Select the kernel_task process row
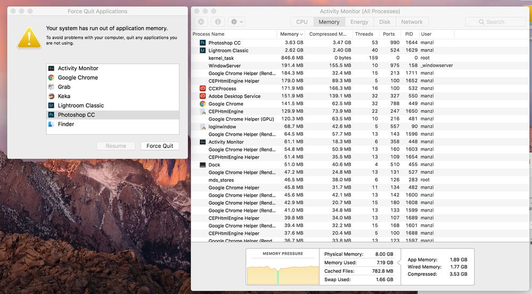This screenshot has width=532, height=294. (x=359, y=58)
